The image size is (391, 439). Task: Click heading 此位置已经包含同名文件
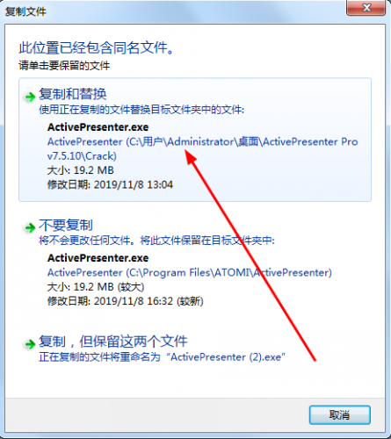point(97,47)
